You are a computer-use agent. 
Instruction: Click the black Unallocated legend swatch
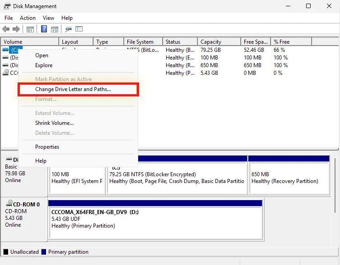click(x=6, y=252)
